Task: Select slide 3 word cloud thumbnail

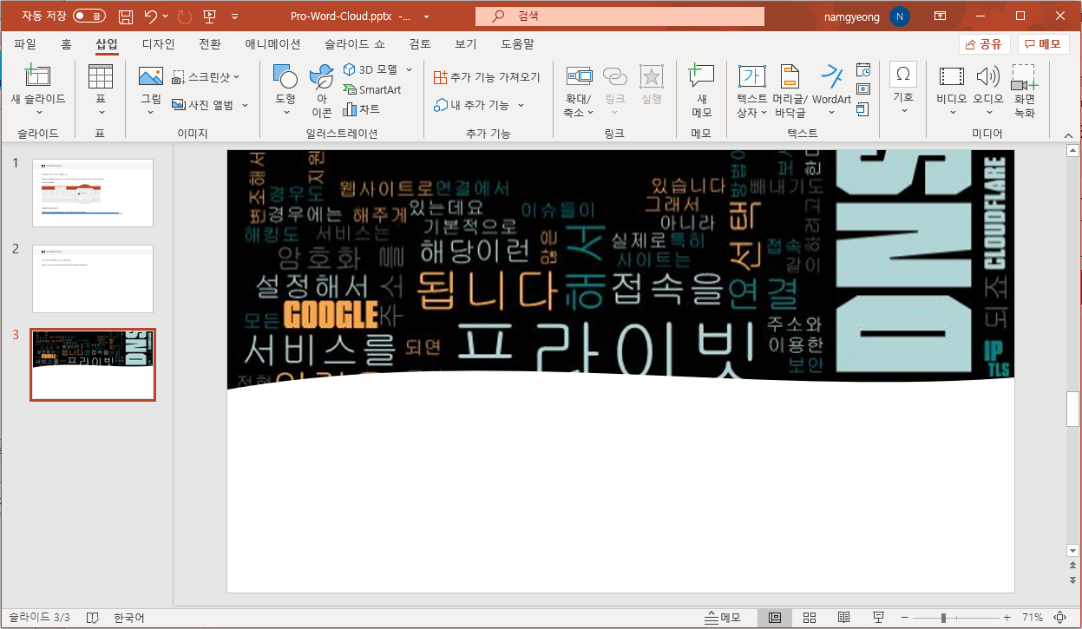Action: 93,364
